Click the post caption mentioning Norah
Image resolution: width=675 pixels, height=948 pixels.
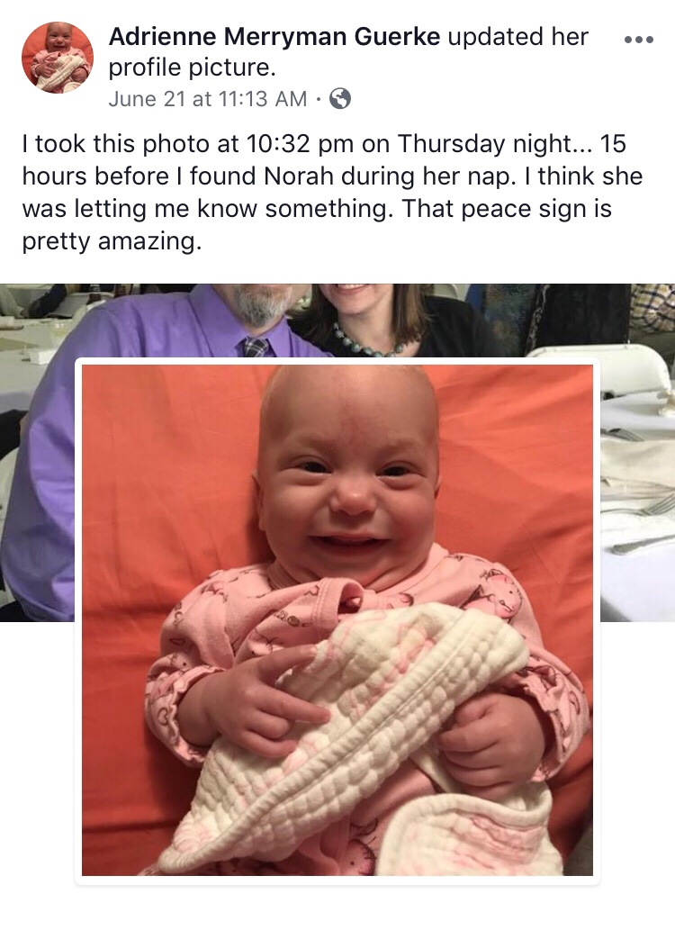click(x=332, y=193)
